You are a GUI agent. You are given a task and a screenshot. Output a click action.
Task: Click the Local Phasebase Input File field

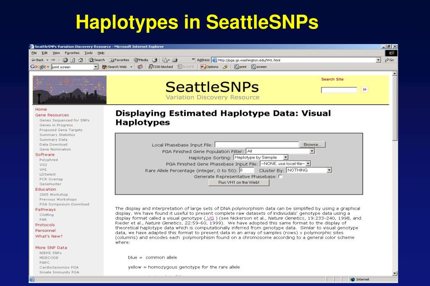(257, 145)
